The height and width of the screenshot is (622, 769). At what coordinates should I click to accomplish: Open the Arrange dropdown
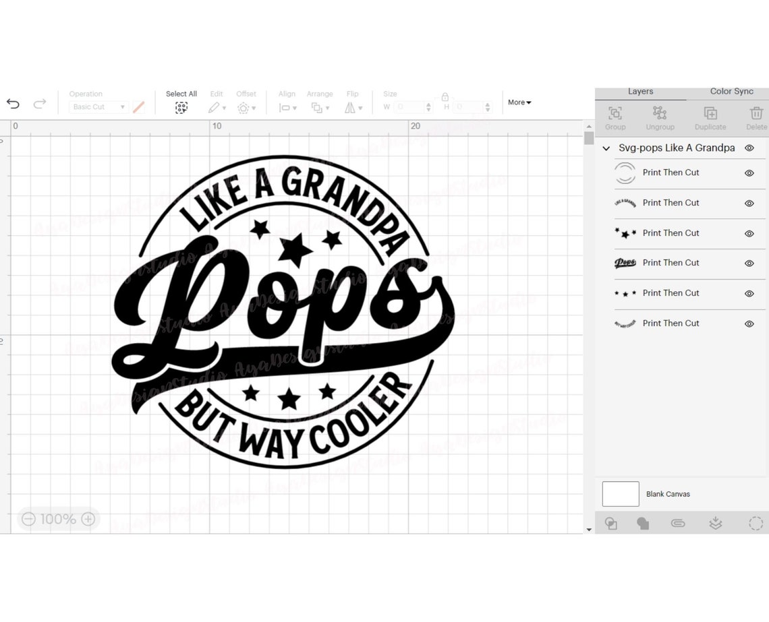click(320, 108)
